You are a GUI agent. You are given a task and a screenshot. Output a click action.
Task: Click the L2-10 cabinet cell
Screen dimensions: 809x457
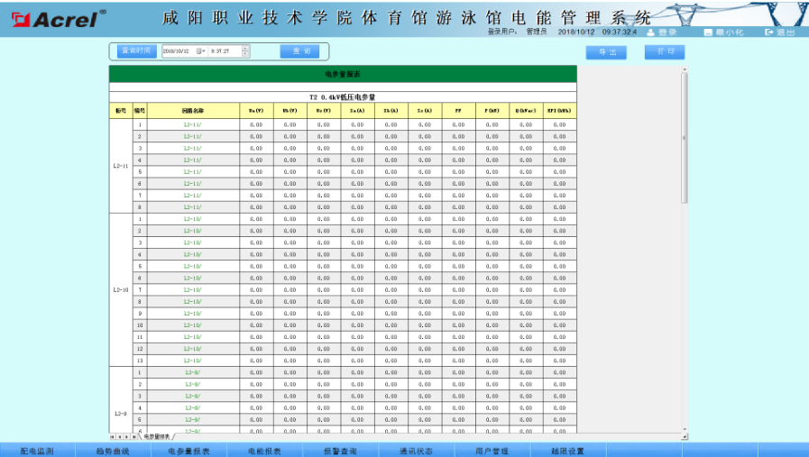point(121,290)
